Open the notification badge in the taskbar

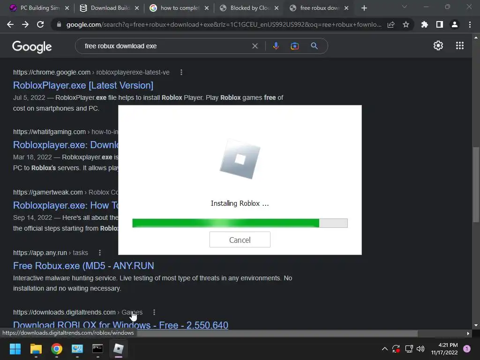coord(467,349)
